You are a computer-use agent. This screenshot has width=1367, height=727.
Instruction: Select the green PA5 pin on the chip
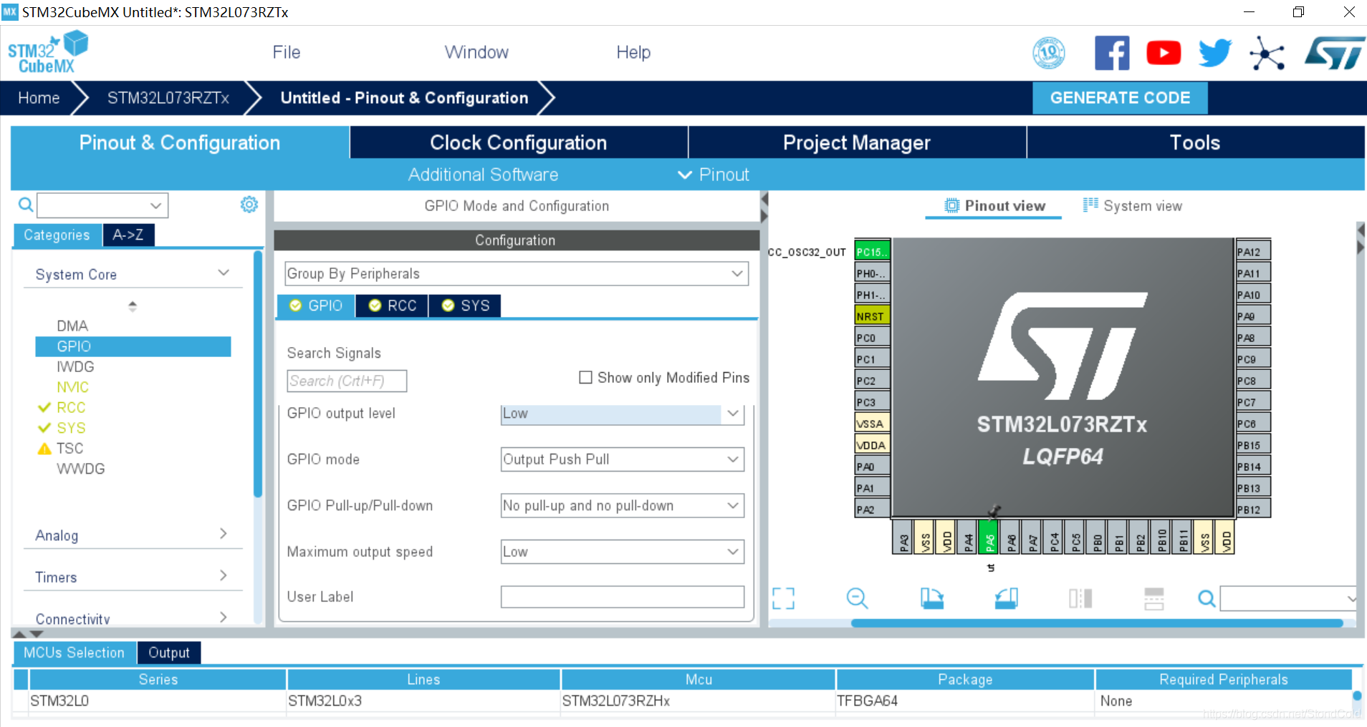click(x=989, y=537)
